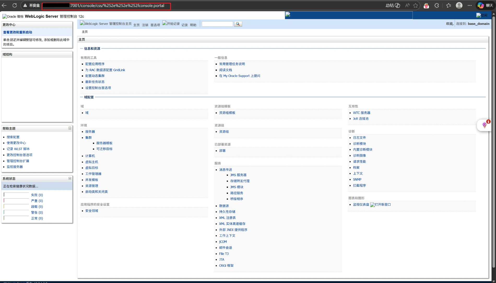
Task: Click the console search input field
Action: tap(217, 24)
